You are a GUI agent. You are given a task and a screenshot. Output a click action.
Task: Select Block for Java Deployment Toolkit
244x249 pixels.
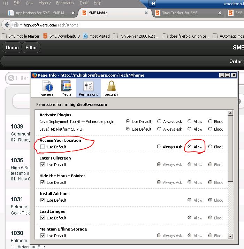(210, 121)
